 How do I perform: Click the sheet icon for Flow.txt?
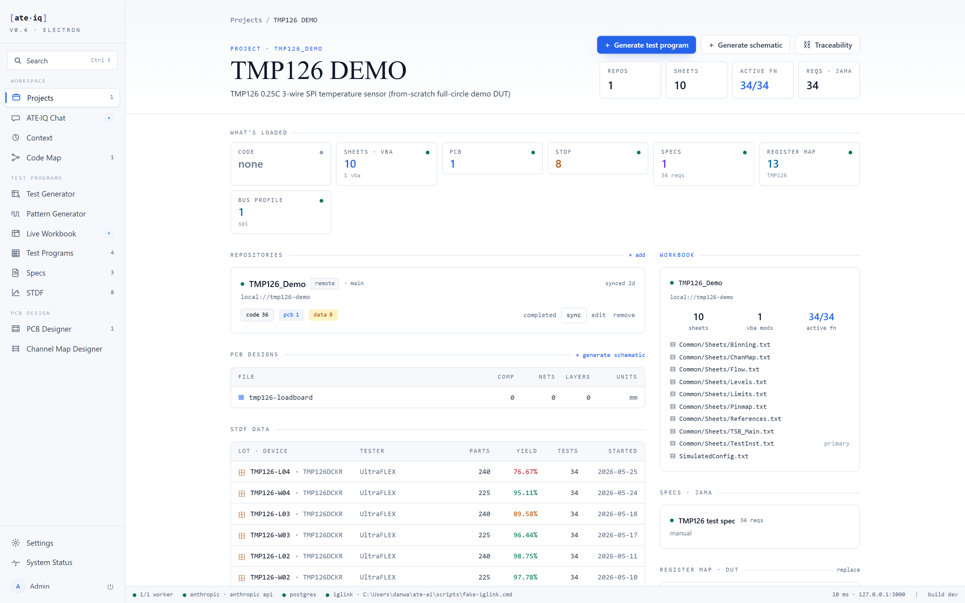(673, 369)
